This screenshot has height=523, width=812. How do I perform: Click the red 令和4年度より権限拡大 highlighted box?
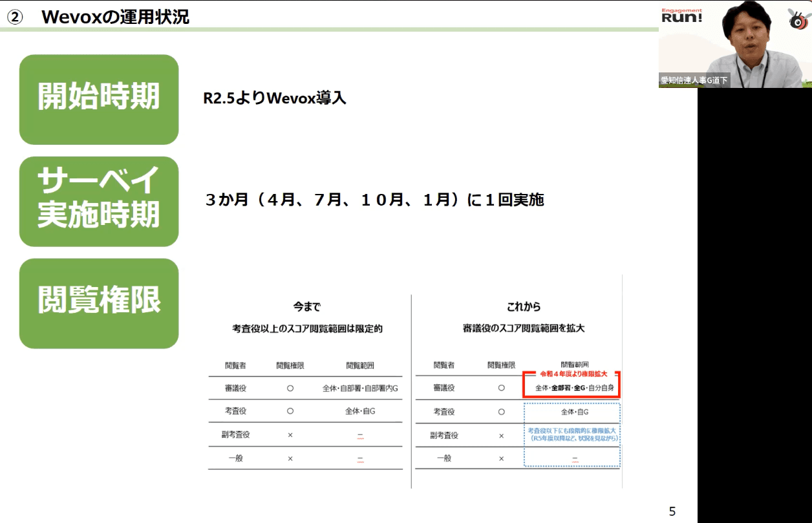click(572, 385)
